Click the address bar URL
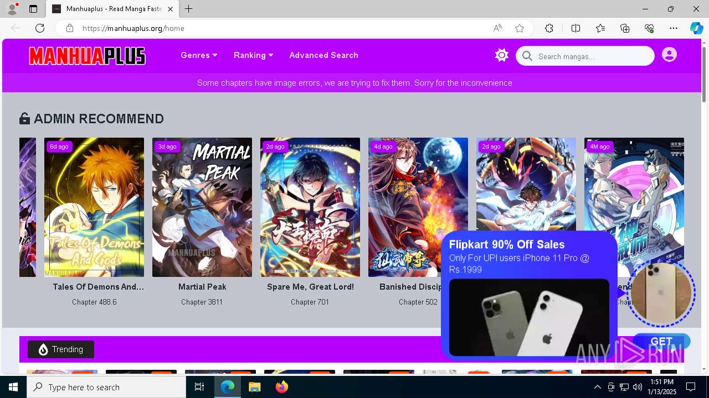 (x=133, y=28)
